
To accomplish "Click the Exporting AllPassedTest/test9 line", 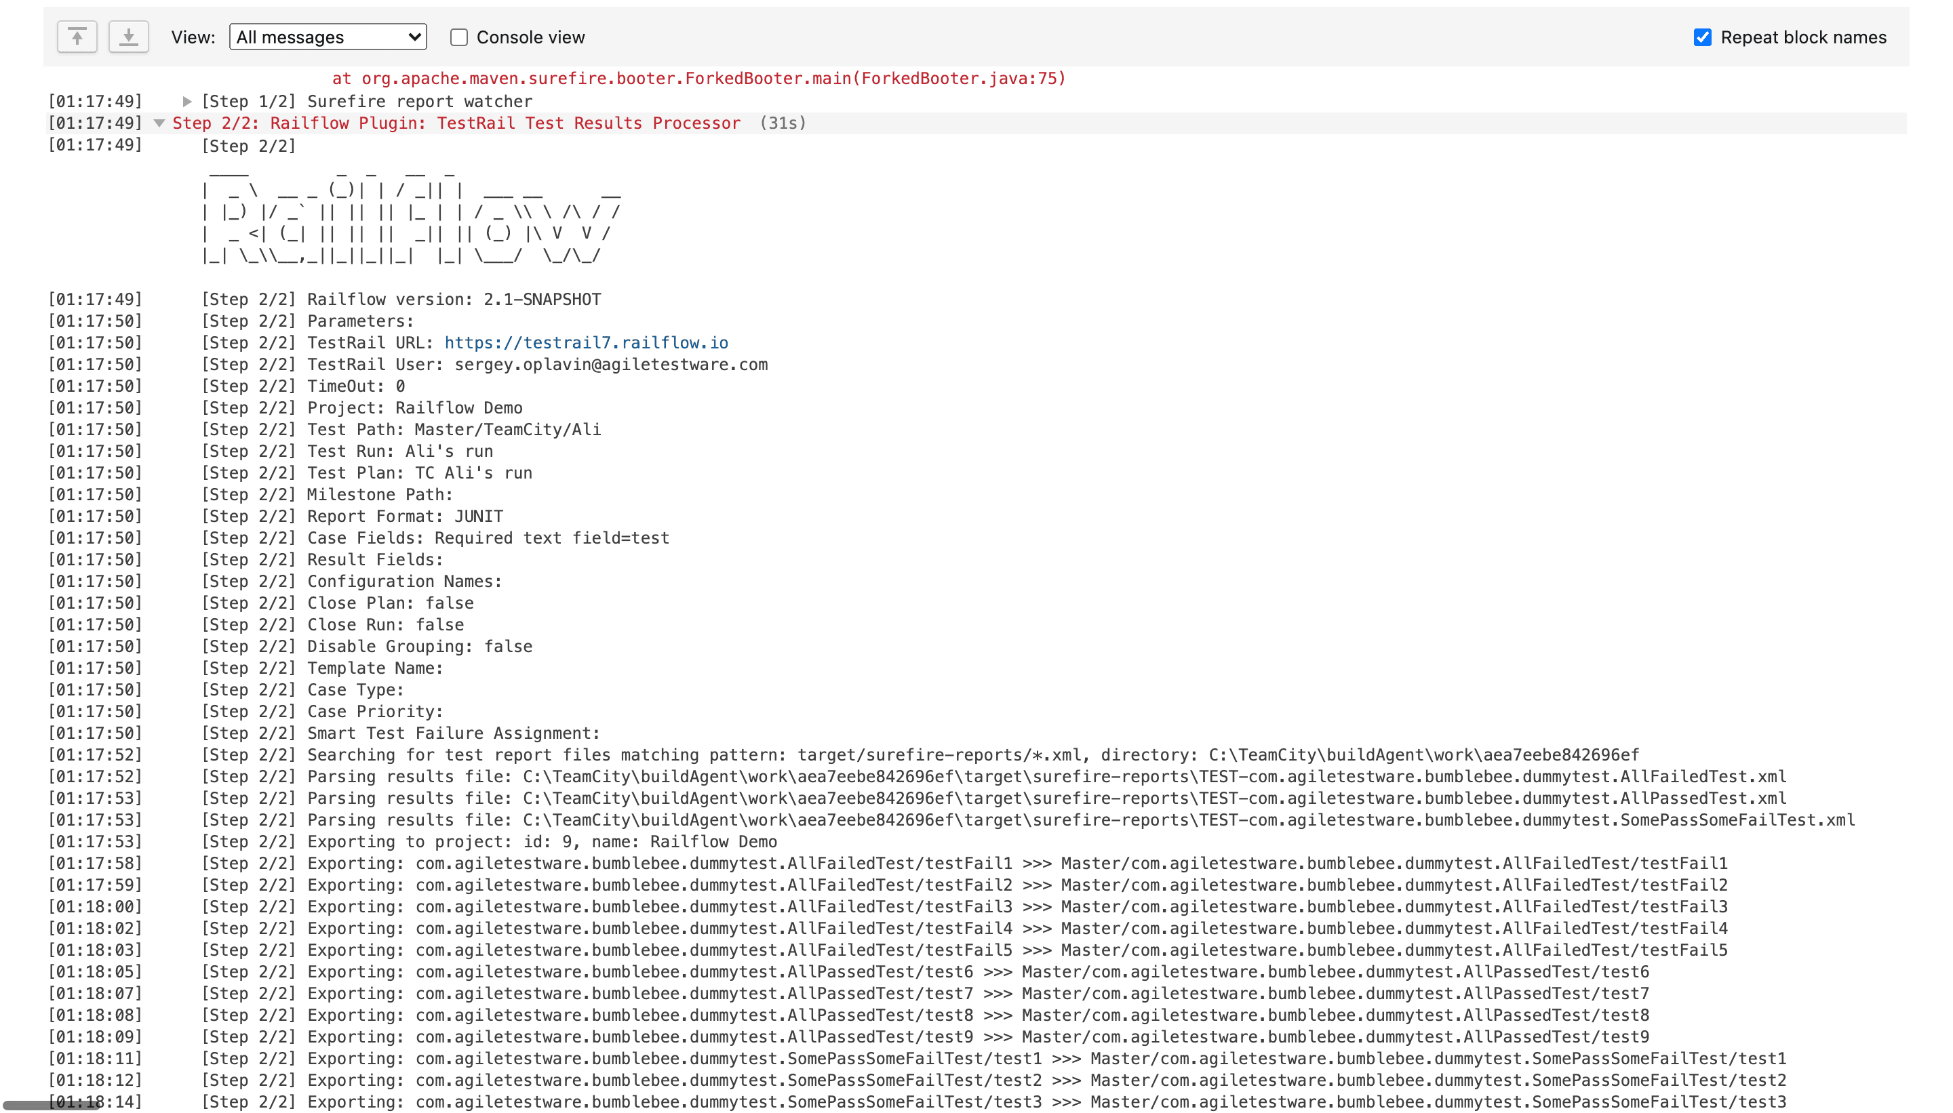I will (x=978, y=1037).
